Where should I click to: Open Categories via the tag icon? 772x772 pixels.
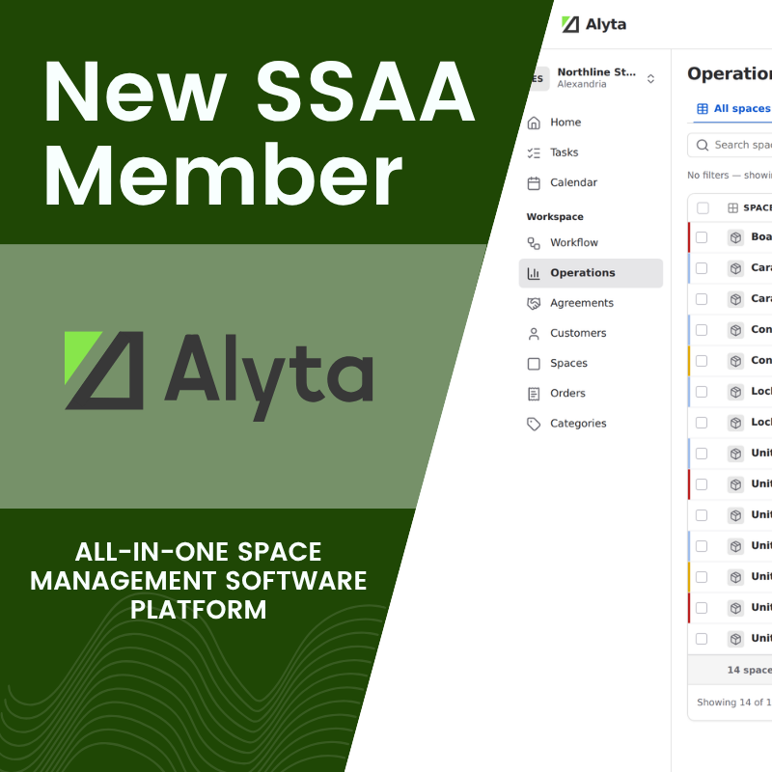click(x=534, y=424)
